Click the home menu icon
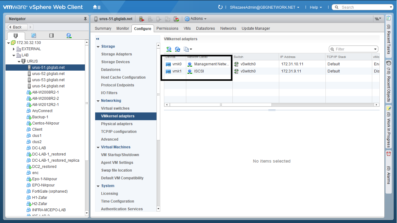397x223 pixels. (96, 7)
